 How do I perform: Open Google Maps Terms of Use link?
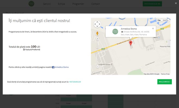[x=165, y=74]
